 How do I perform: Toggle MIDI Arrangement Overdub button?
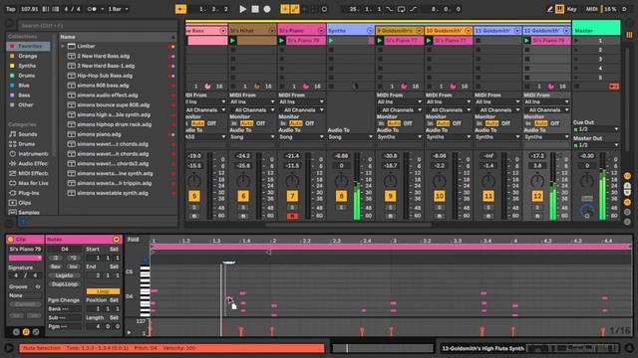pos(285,9)
